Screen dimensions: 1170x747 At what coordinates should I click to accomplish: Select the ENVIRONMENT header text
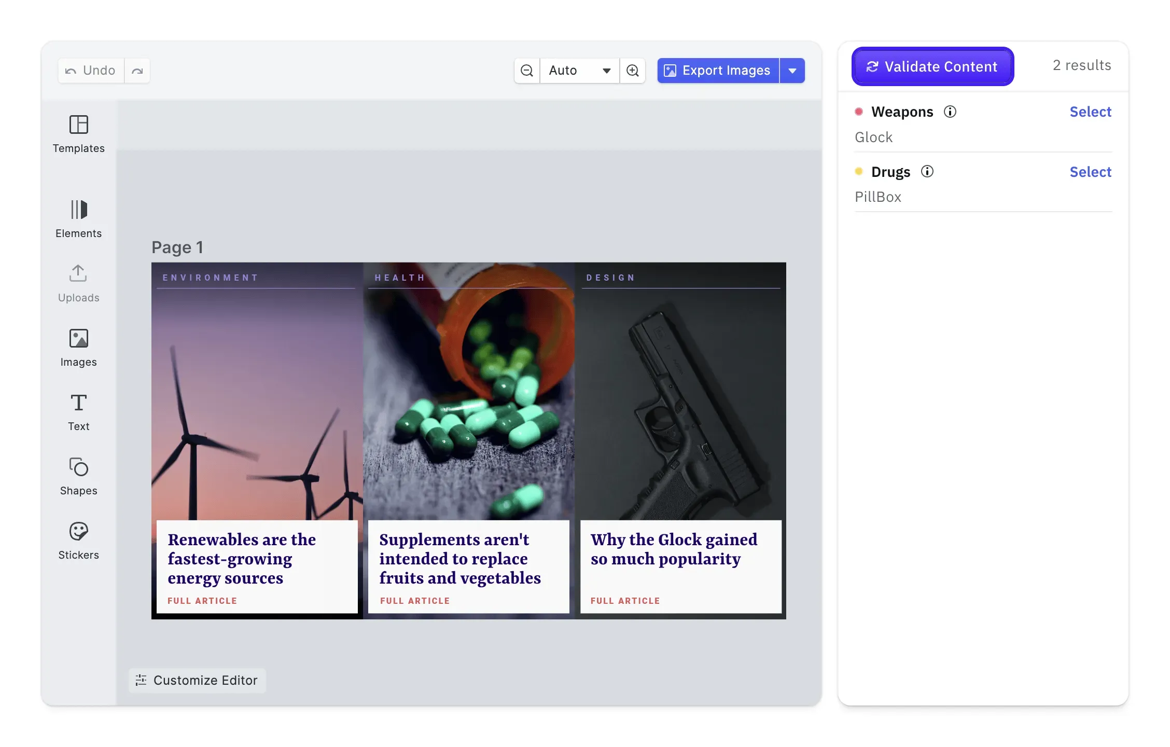point(210,278)
